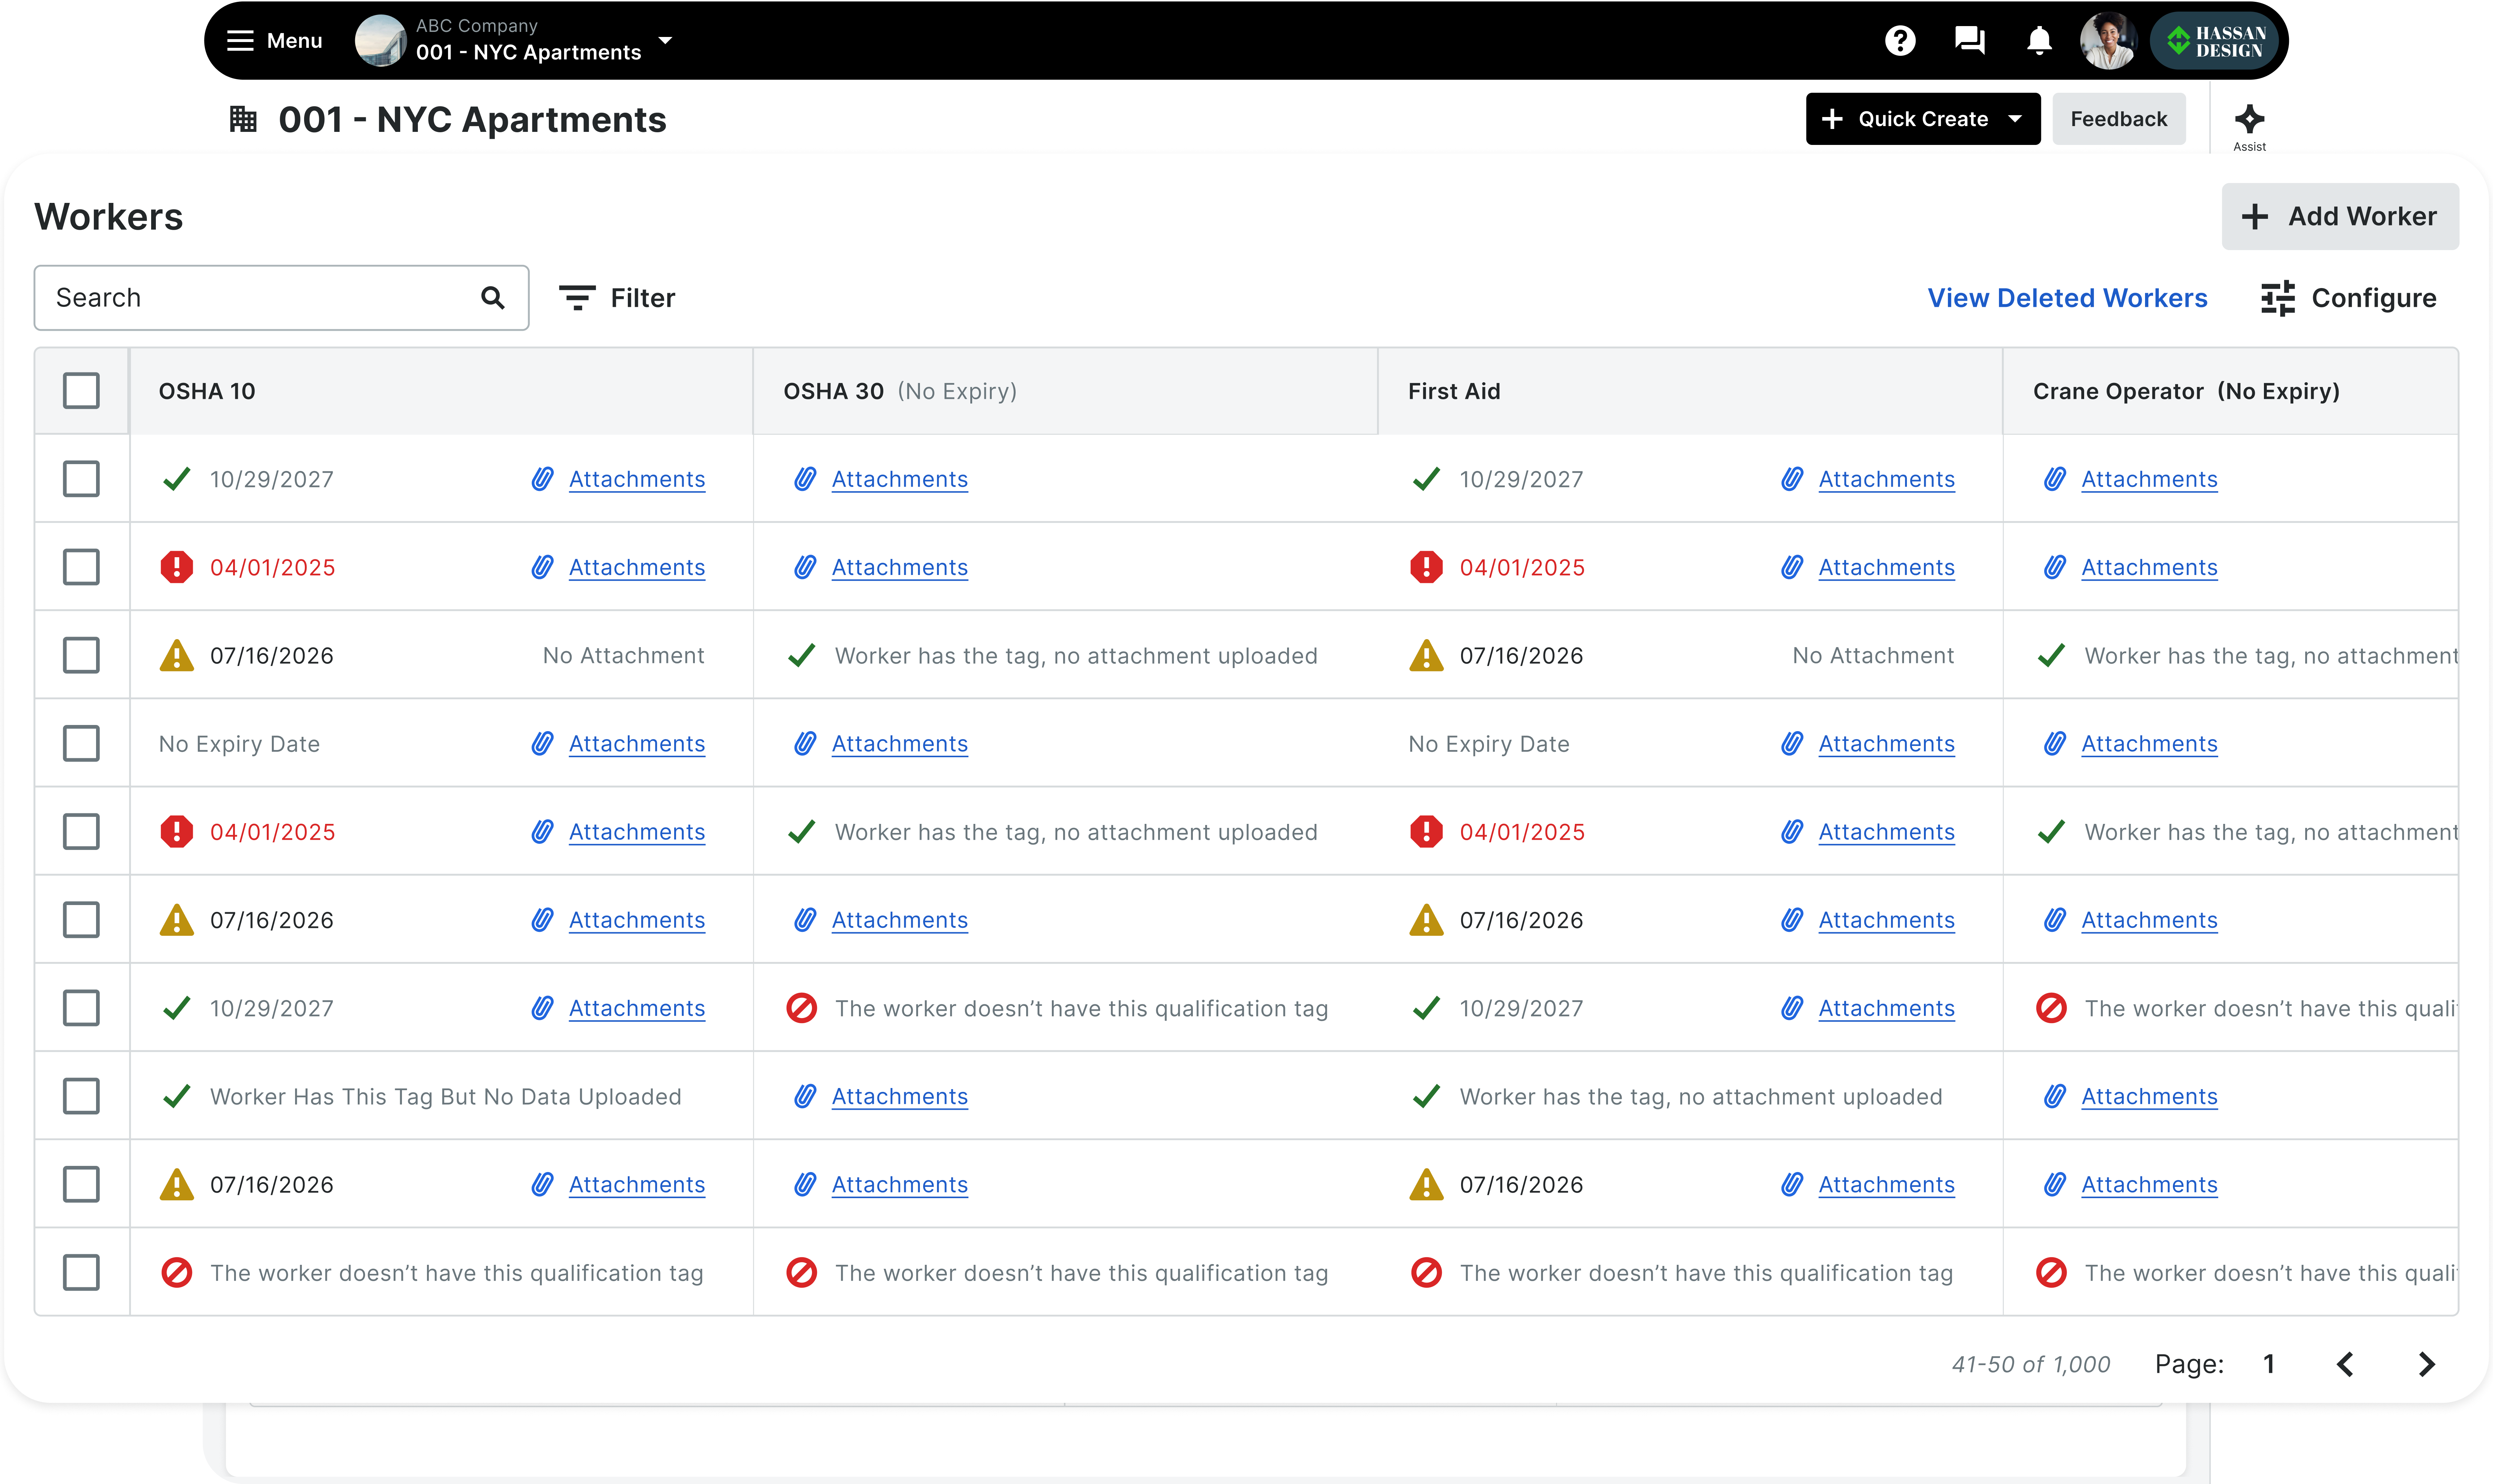Click the Add Worker button

[x=2340, y=216]
